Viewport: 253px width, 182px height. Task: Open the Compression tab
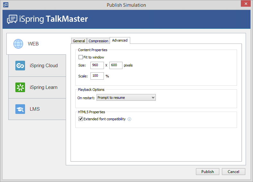pos(98,41)
